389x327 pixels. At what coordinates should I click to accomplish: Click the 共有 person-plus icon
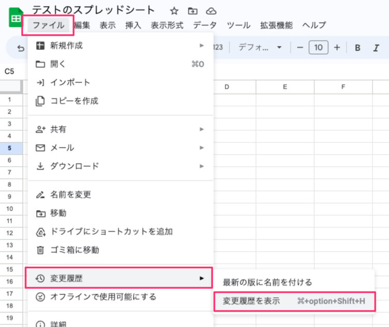click(x=40, y=129)
